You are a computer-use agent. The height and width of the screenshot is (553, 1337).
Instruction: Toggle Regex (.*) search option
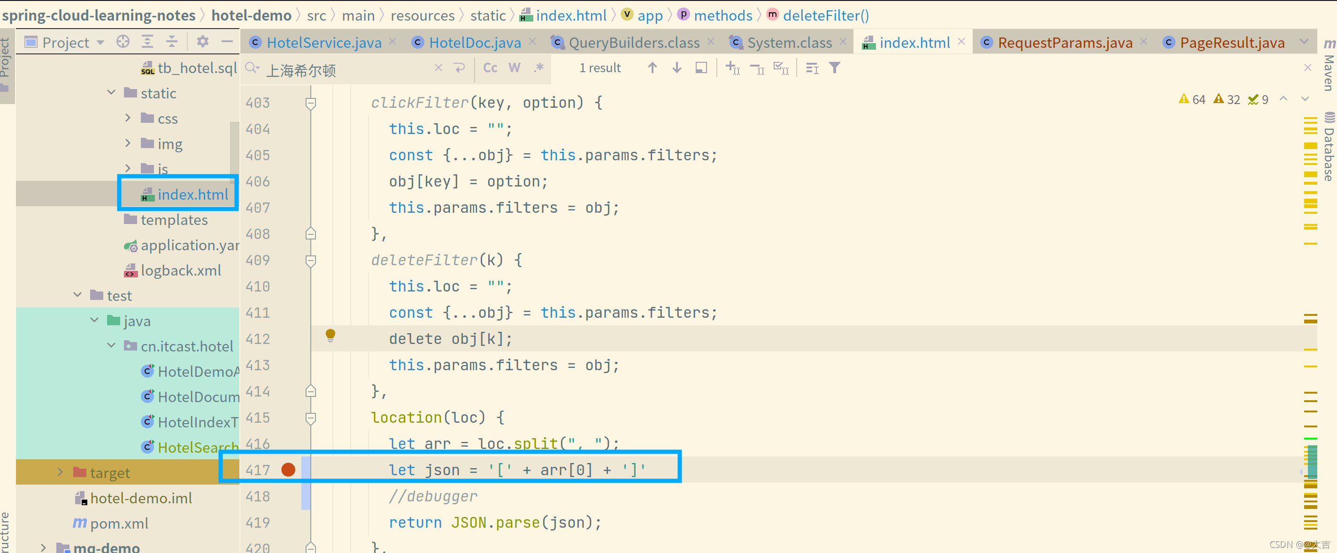[539, 68]
